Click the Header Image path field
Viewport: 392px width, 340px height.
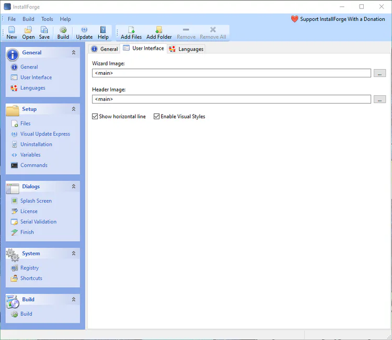click(232, 99)
